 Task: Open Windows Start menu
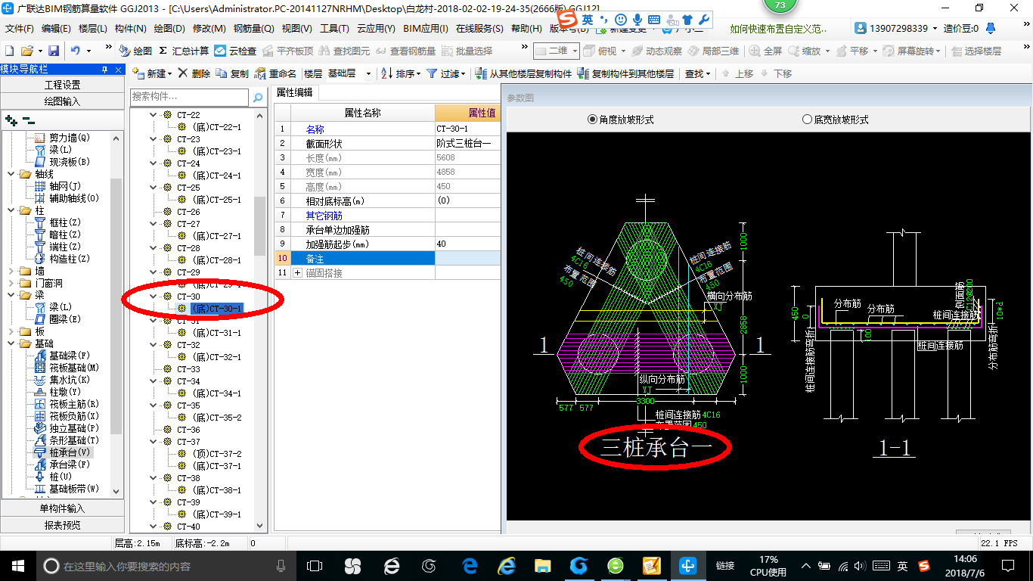pyautogui.click(x=17, y=565)
